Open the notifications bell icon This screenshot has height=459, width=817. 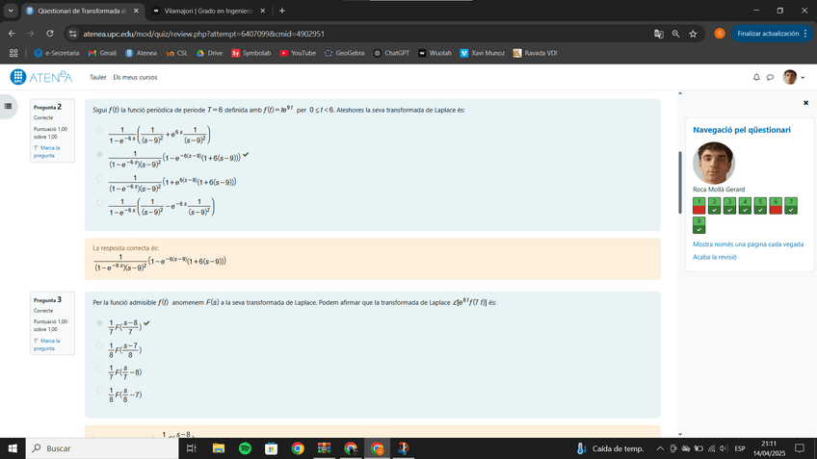point(756,77)
